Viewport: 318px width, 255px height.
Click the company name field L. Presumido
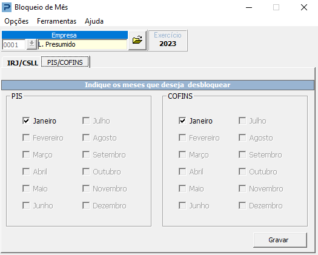click(82, 44)
